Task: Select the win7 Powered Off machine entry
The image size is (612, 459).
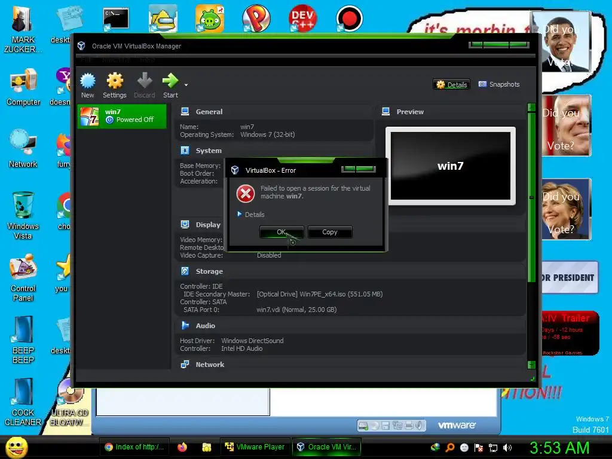Action: coord(122,116)
